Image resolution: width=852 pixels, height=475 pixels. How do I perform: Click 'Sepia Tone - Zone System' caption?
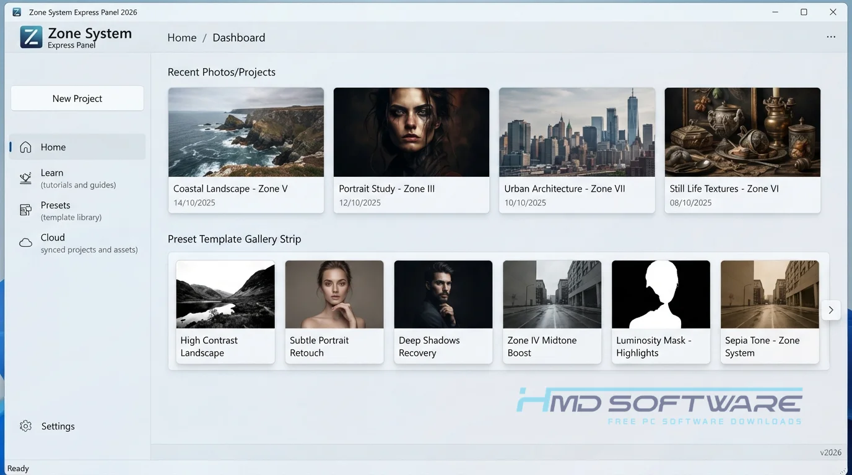762,346
